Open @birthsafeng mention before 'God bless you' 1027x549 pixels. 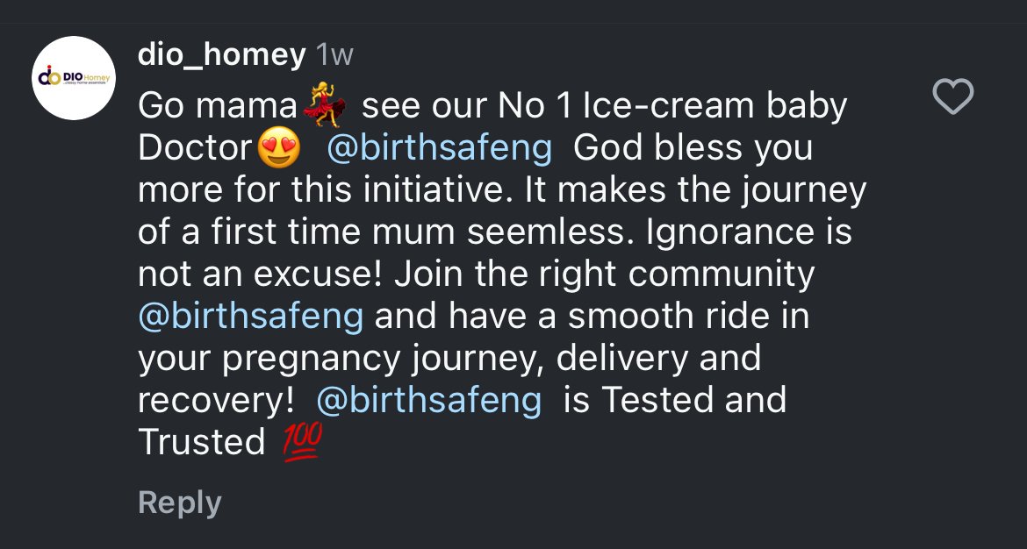coord(439,148)
